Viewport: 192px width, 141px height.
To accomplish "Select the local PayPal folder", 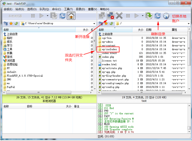I will (9, 87).
